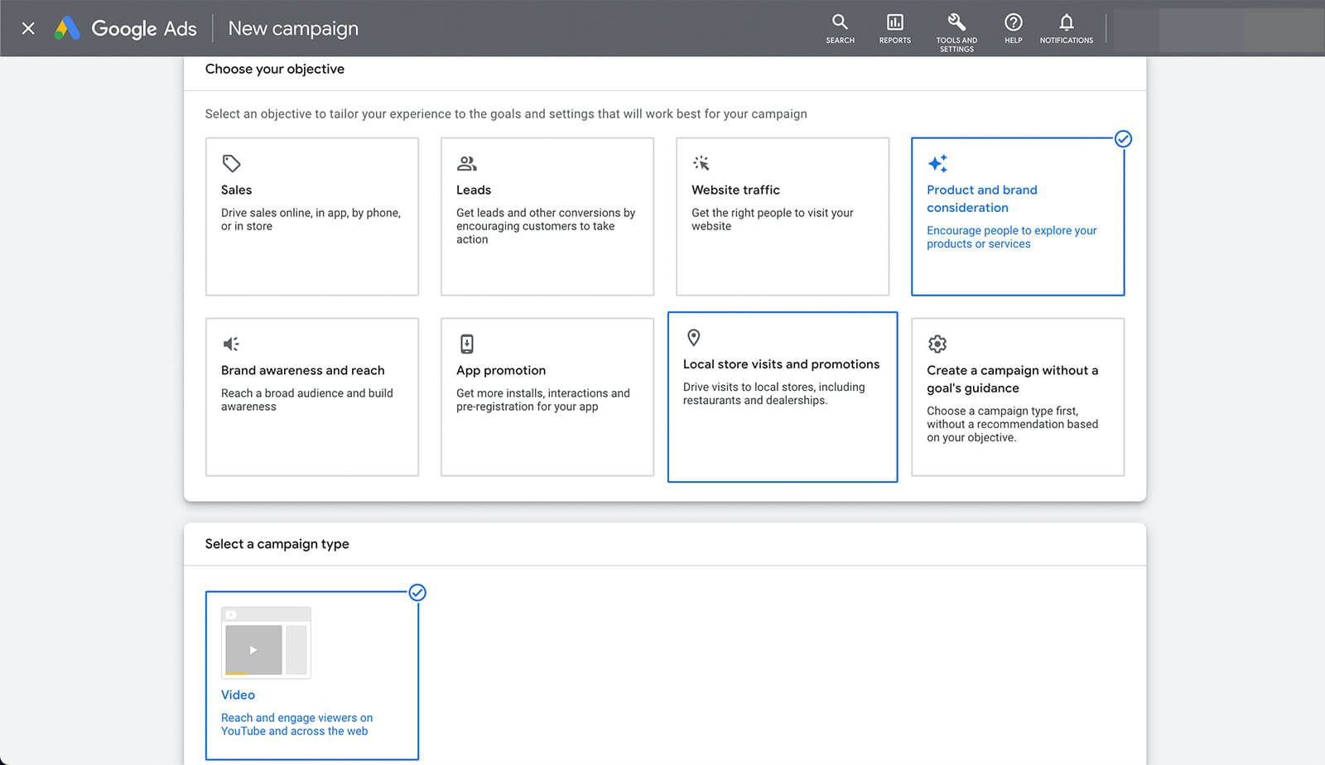Toggle the checkmark on Product and brand consideration

tap(1123, 139)
